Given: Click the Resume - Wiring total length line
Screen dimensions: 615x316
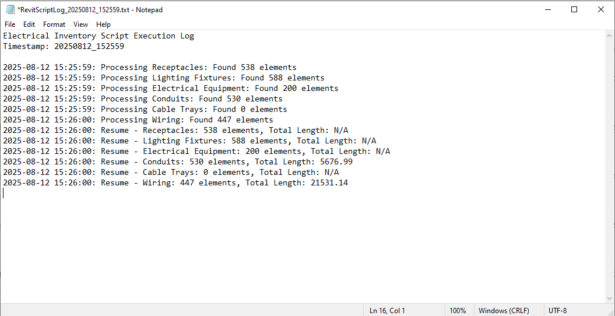Looking at the screenshot, I should 175,183.
